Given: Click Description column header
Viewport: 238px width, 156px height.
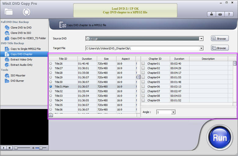Looking at the screenshot, I should [x=208, y=59].
